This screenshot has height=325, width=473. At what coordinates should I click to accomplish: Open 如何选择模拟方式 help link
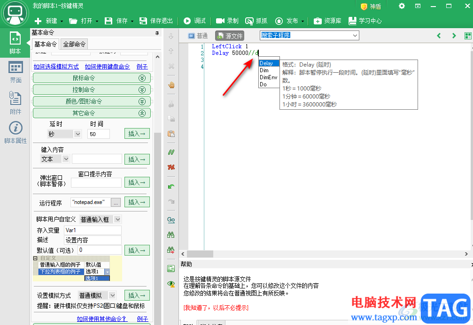coord(56,67)
